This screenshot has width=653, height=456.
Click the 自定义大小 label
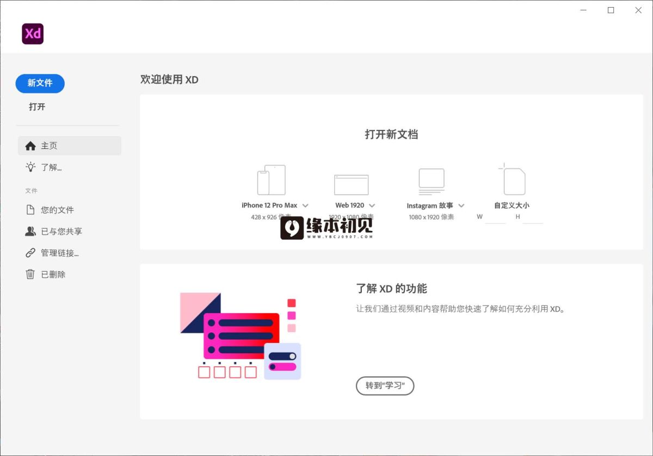(512, 205)
